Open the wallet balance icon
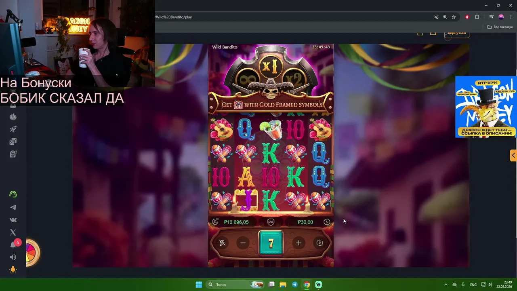This screenshot has height=291, width=517. (x=215, y=222)
